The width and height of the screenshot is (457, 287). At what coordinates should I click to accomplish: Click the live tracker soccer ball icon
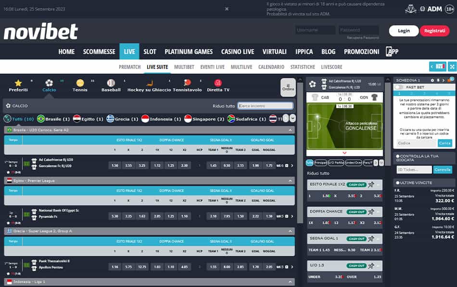312,84
